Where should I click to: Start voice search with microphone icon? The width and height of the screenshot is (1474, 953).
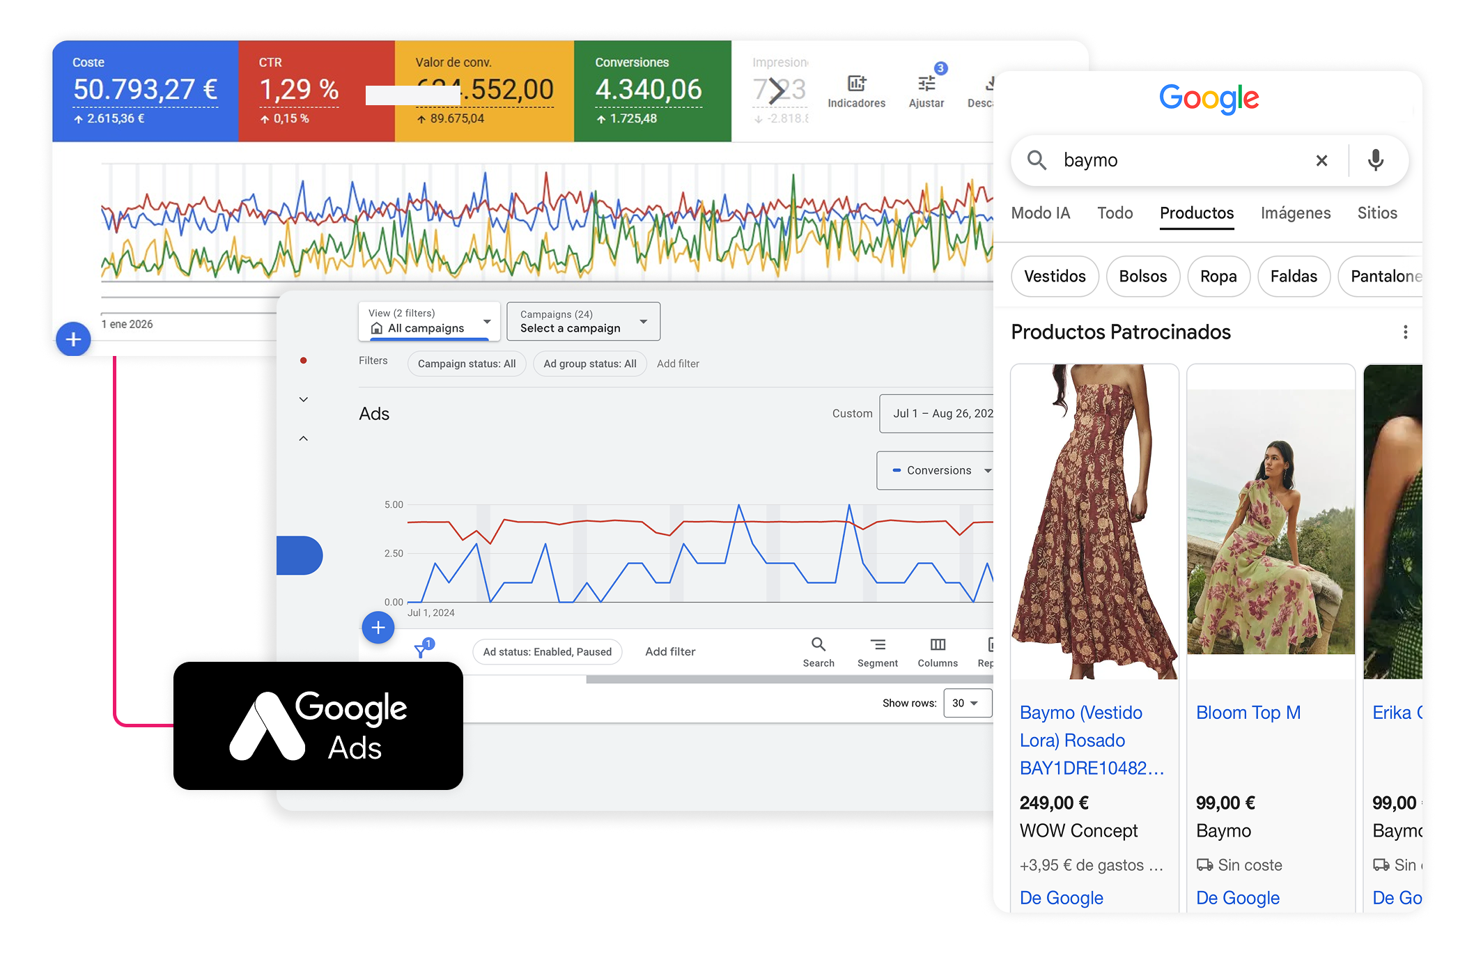1376,160
